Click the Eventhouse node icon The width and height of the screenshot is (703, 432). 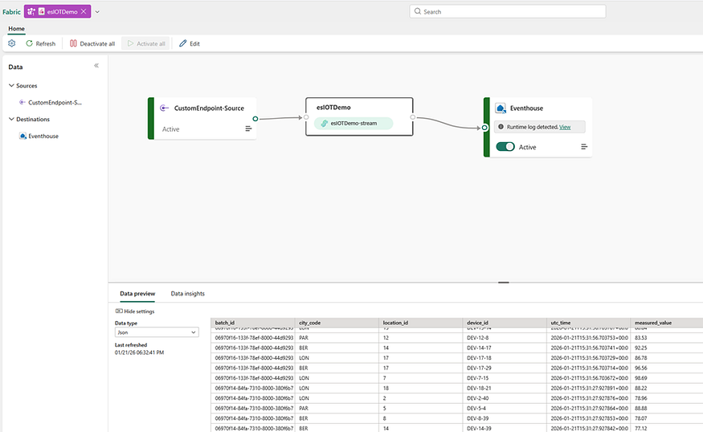pos(501,108)
